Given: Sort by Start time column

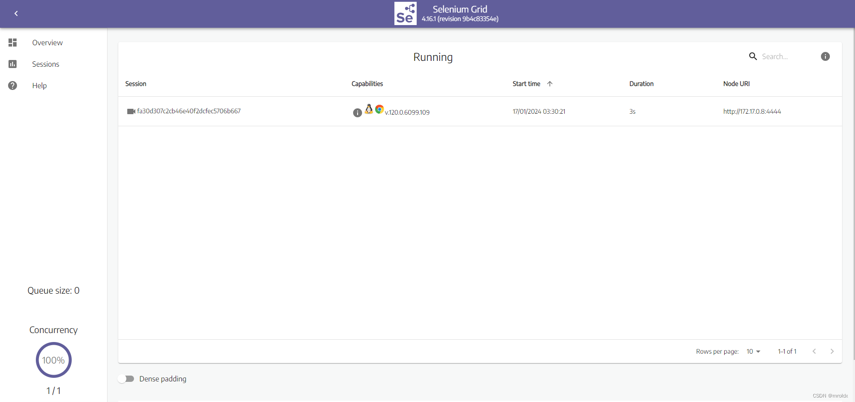Looking at the screenshot, I should 527,84.
